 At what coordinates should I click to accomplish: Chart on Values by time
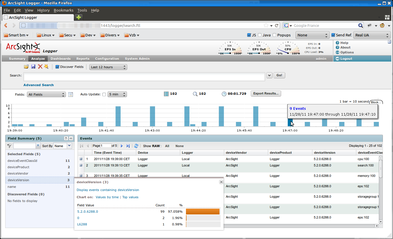[107, 197]
